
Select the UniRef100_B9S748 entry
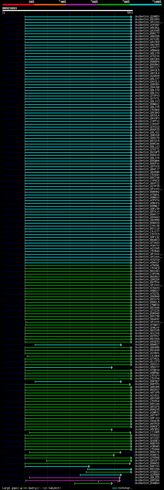click(147, 178)
